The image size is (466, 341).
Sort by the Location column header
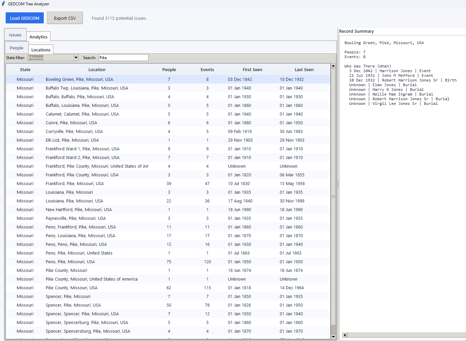click(x=97, y=70)
